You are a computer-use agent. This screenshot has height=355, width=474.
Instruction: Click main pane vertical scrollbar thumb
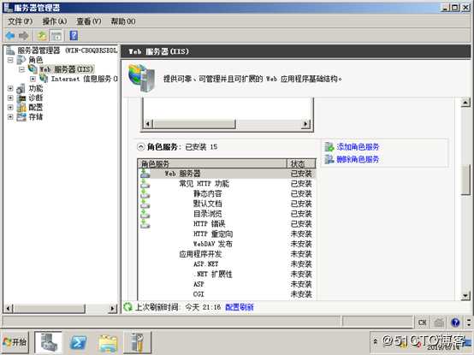[x=465, y=180]
